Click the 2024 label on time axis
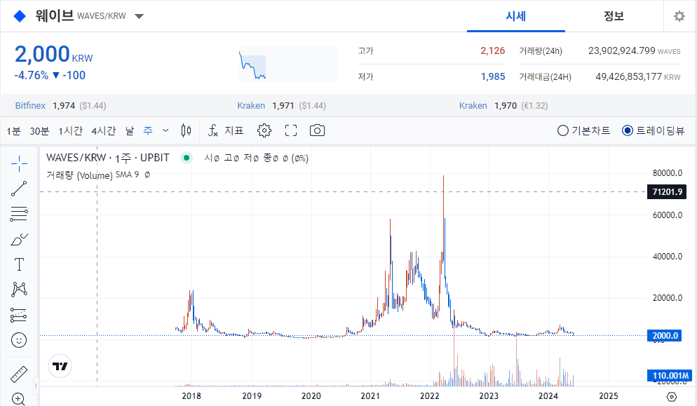 click(548, 396)
